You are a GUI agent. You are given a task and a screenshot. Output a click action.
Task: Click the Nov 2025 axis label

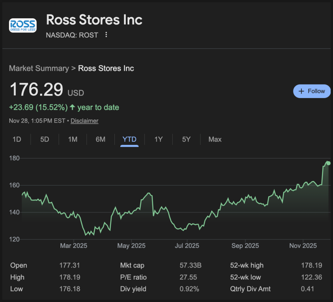tap(303, 246)
